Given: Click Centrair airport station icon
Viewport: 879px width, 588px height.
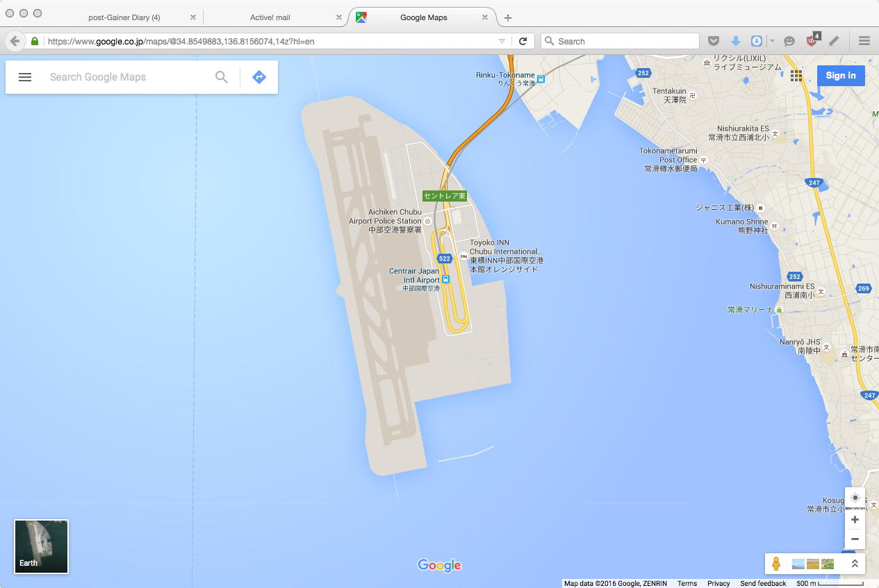Looking at the screenshot, I should click(x=446, y=279).
